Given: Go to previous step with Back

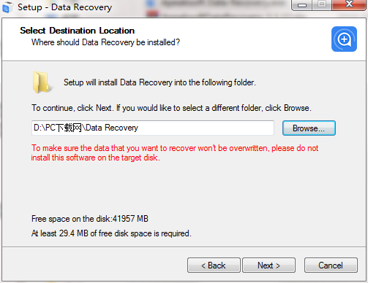Looking at the screenshot, I should tap(214, 265).
